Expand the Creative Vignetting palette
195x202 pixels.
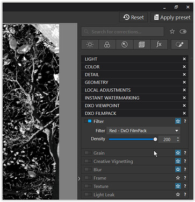tap(113, 162)
